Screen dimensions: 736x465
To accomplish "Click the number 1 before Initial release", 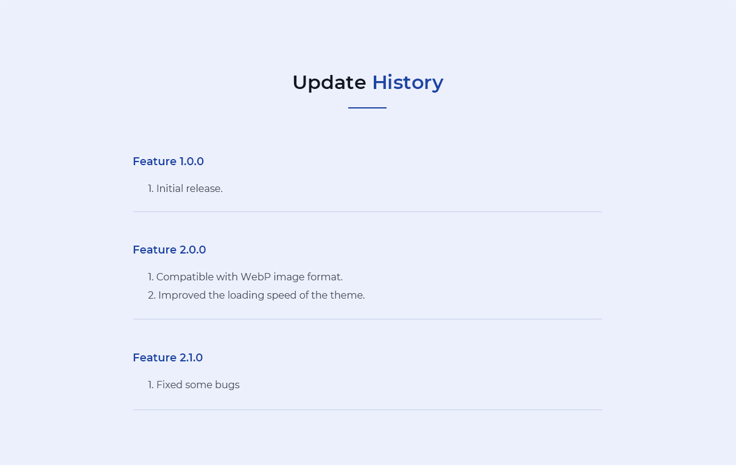I will pos(150,189).
